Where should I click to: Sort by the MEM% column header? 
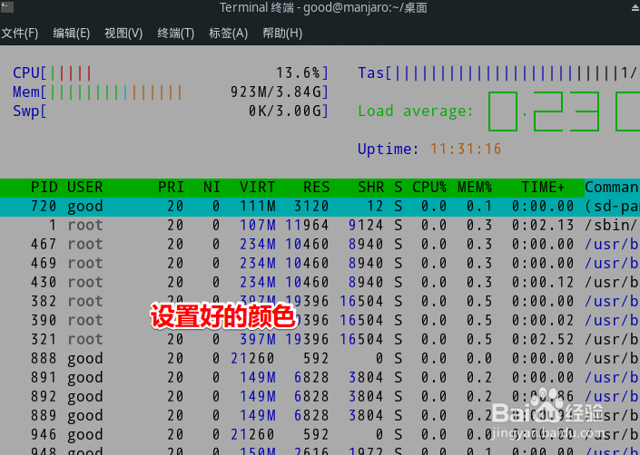tap(475, 188)
